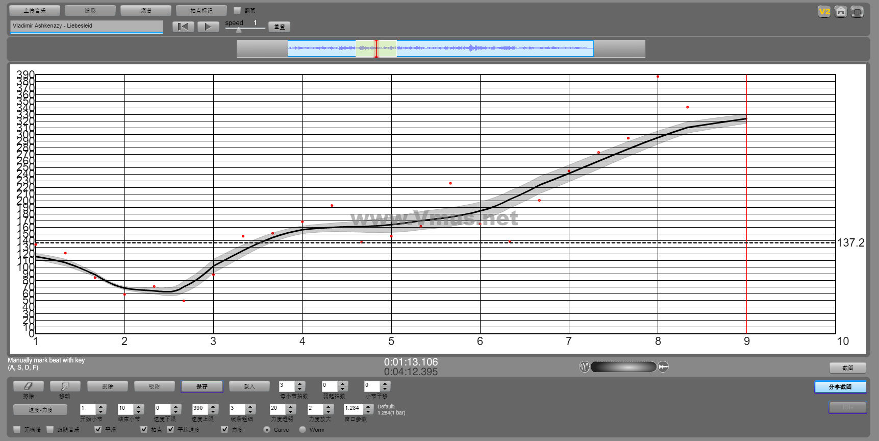Open the 波形 waveform view

90,10
